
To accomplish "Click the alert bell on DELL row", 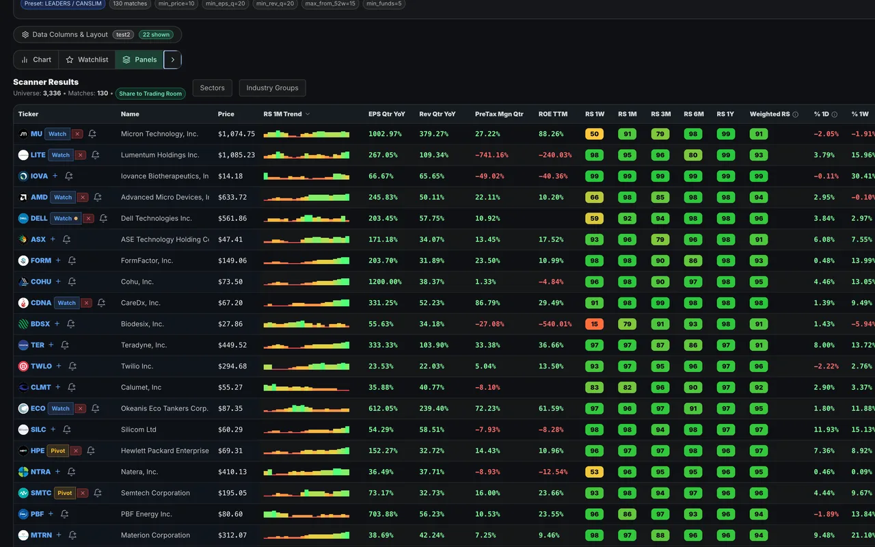I will tap(103, 219).
